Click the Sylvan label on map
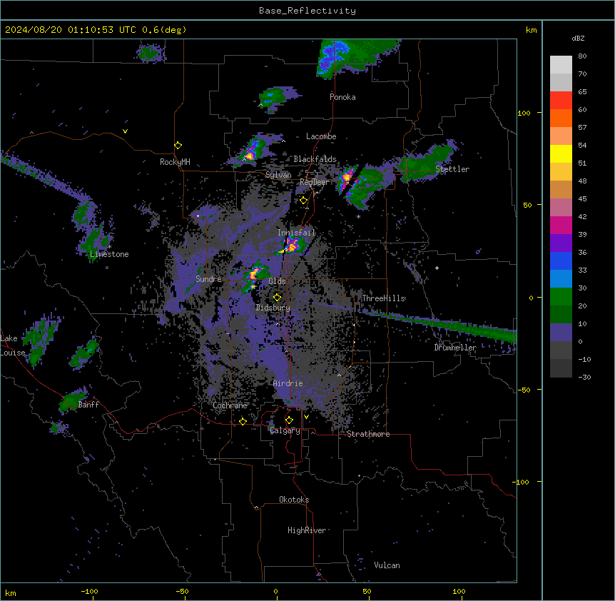This screenshot has width=615, height=601. (278, 175)
